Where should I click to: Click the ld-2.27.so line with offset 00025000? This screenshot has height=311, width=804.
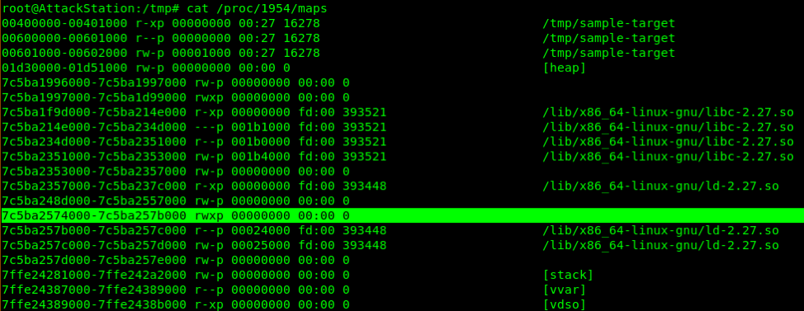click(390, 246)
